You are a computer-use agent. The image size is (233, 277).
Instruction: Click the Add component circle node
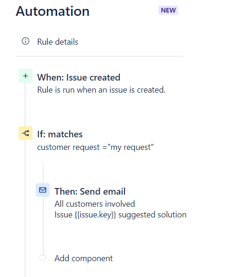tap(43, 258)
